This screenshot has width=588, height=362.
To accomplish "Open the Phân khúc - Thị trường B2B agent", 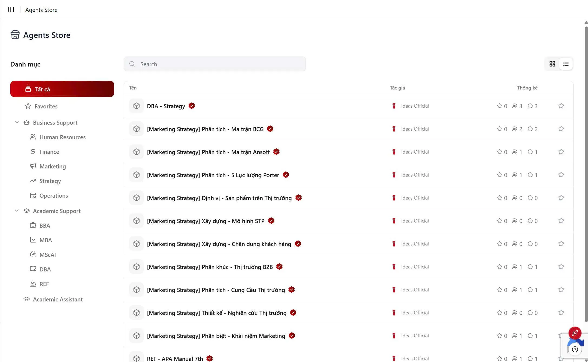I will point(210,267).
